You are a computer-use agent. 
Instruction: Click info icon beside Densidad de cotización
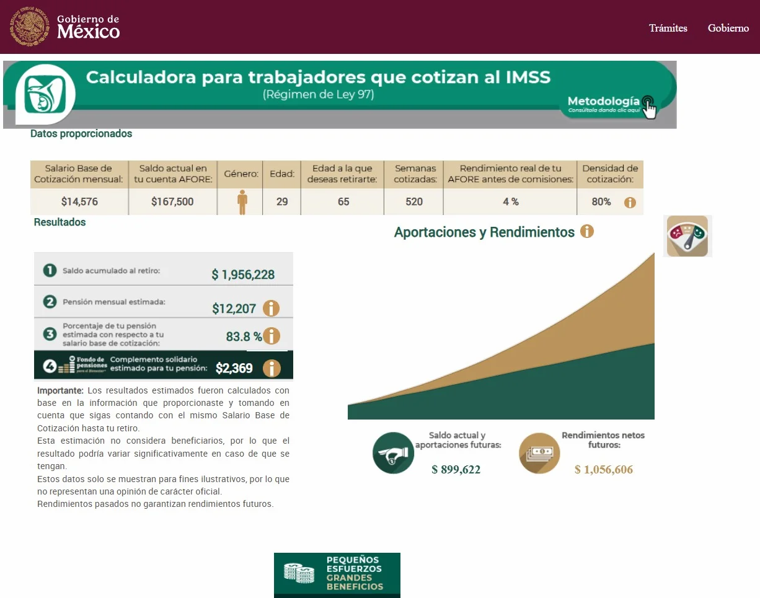pos(630,202)
